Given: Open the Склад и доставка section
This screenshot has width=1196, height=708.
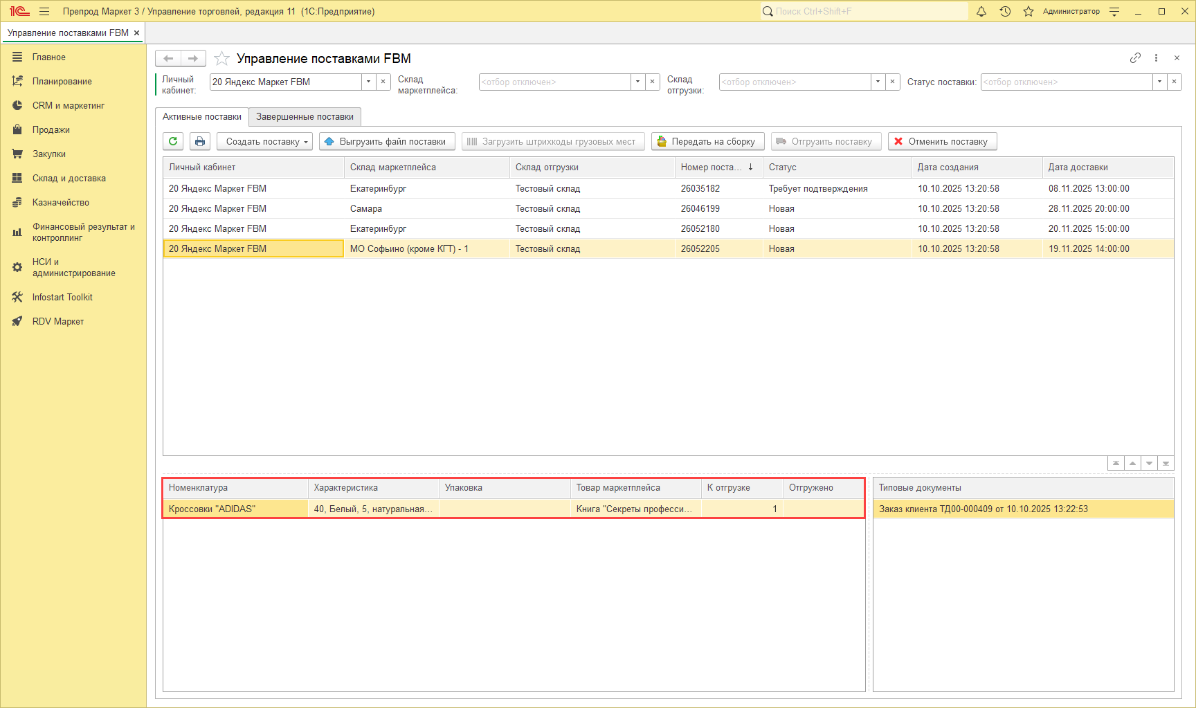Looking at the screenshot, I should pos(69,178).
